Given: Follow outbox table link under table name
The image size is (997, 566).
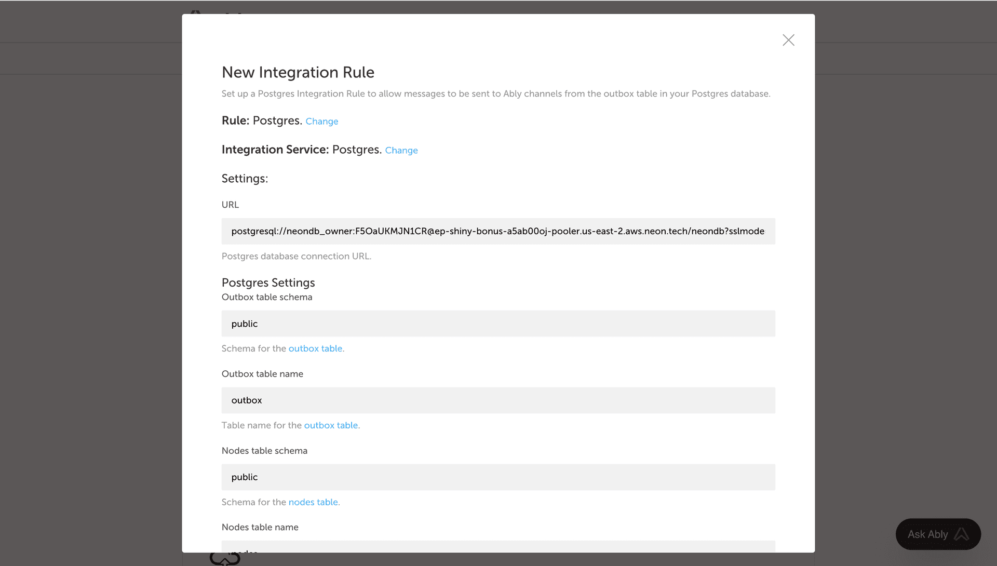Looking at the screenshot, I should click(331, 425).
